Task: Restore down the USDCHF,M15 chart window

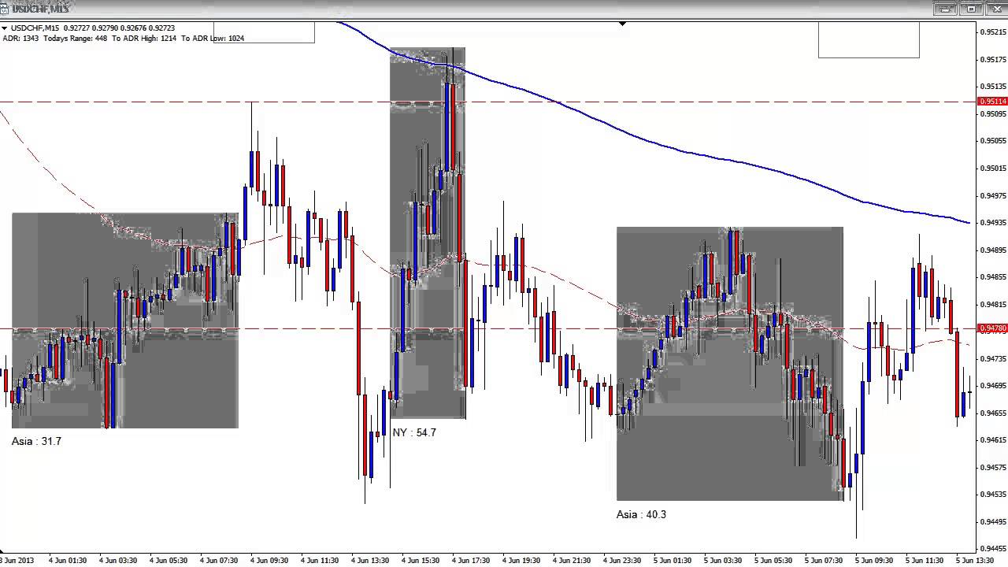Action: click(971, 9)
